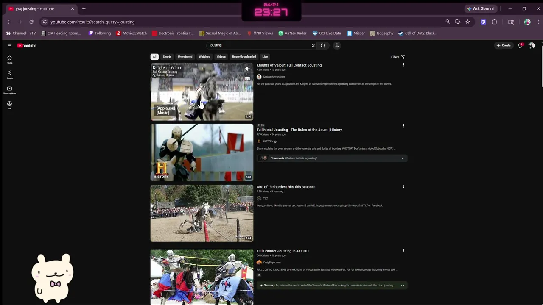Expand the Summary section of 4k UHD video
This screenshot has height=305, width=543.
point(332,285)
